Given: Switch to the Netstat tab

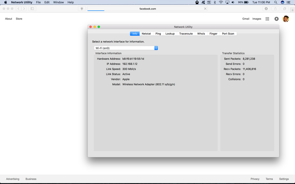Looking at the screenshot, I should coord(146,34).
